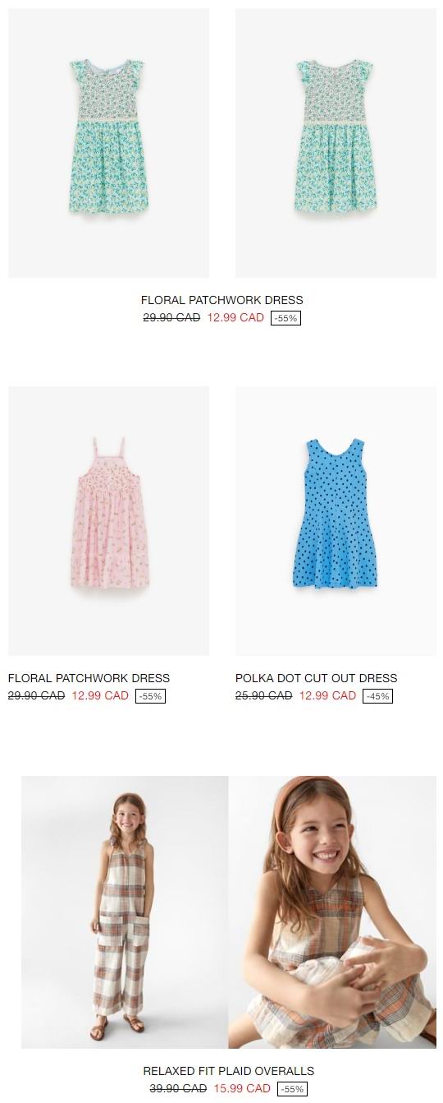Open the close-up smiling girl overalls photo

point(332,912)
